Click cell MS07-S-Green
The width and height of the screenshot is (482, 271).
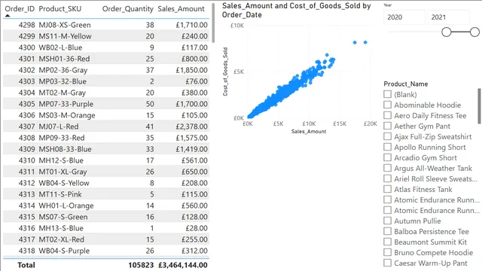pyautogui.click(x=63, y=217)
